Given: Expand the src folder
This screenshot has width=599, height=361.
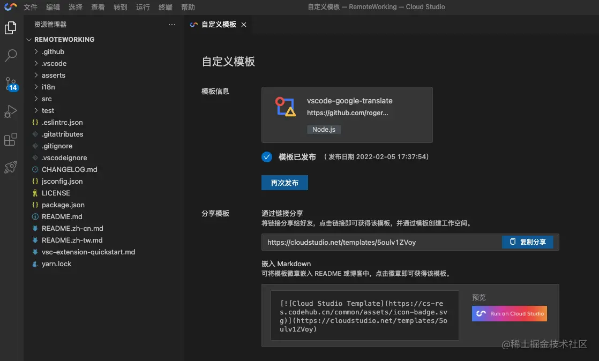Looking at the screenshot, I should coord(36,99).
